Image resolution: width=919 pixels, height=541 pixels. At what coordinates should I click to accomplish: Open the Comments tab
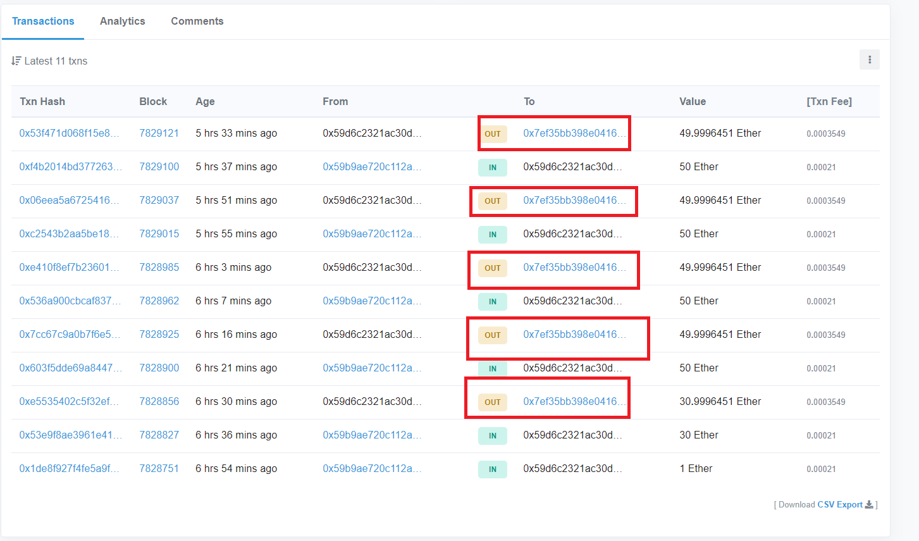197,21
